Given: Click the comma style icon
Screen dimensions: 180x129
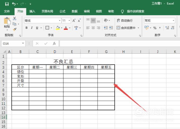Looking at the screenshot, I should [160, 28].
